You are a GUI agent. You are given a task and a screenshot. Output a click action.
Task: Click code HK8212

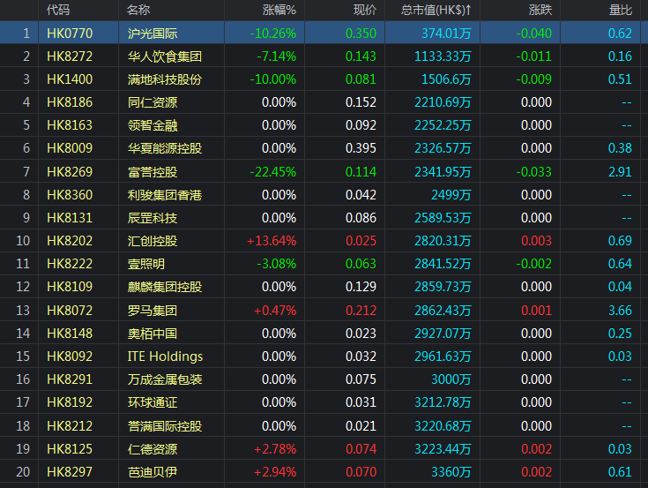click(x=70, y=426)
